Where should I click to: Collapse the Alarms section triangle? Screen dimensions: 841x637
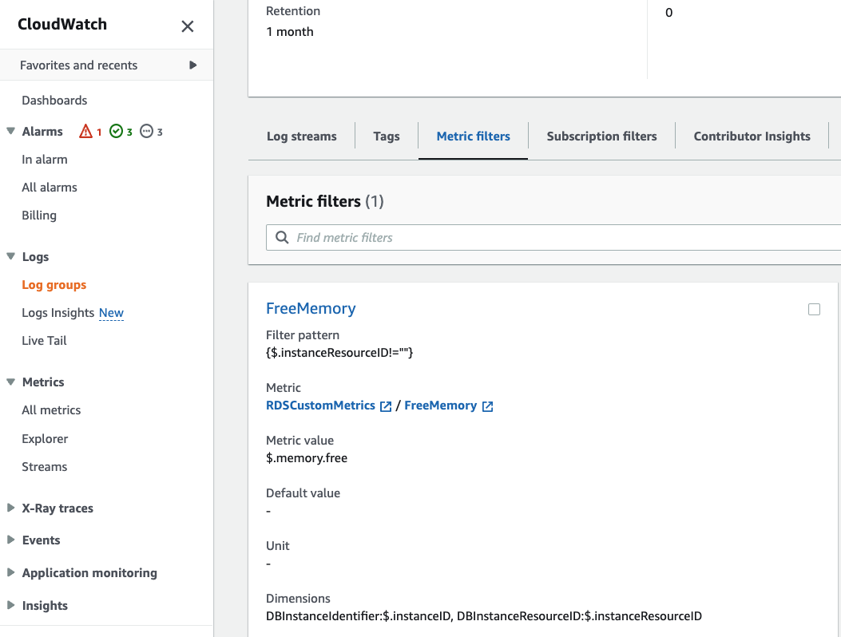click(10, 131)
